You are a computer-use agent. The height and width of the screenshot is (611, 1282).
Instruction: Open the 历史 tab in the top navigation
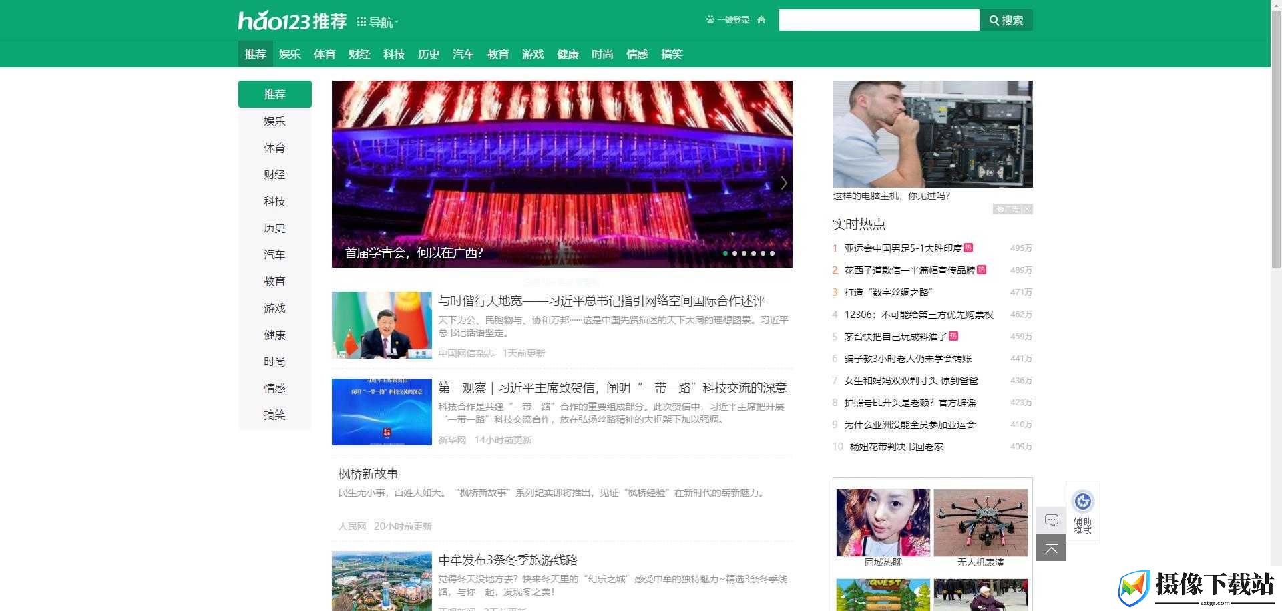[x=429, y=54]
